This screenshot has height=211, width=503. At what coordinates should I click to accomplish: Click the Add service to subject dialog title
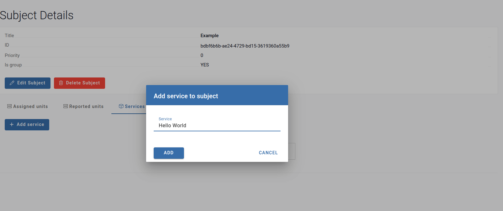tap(186, 96)
